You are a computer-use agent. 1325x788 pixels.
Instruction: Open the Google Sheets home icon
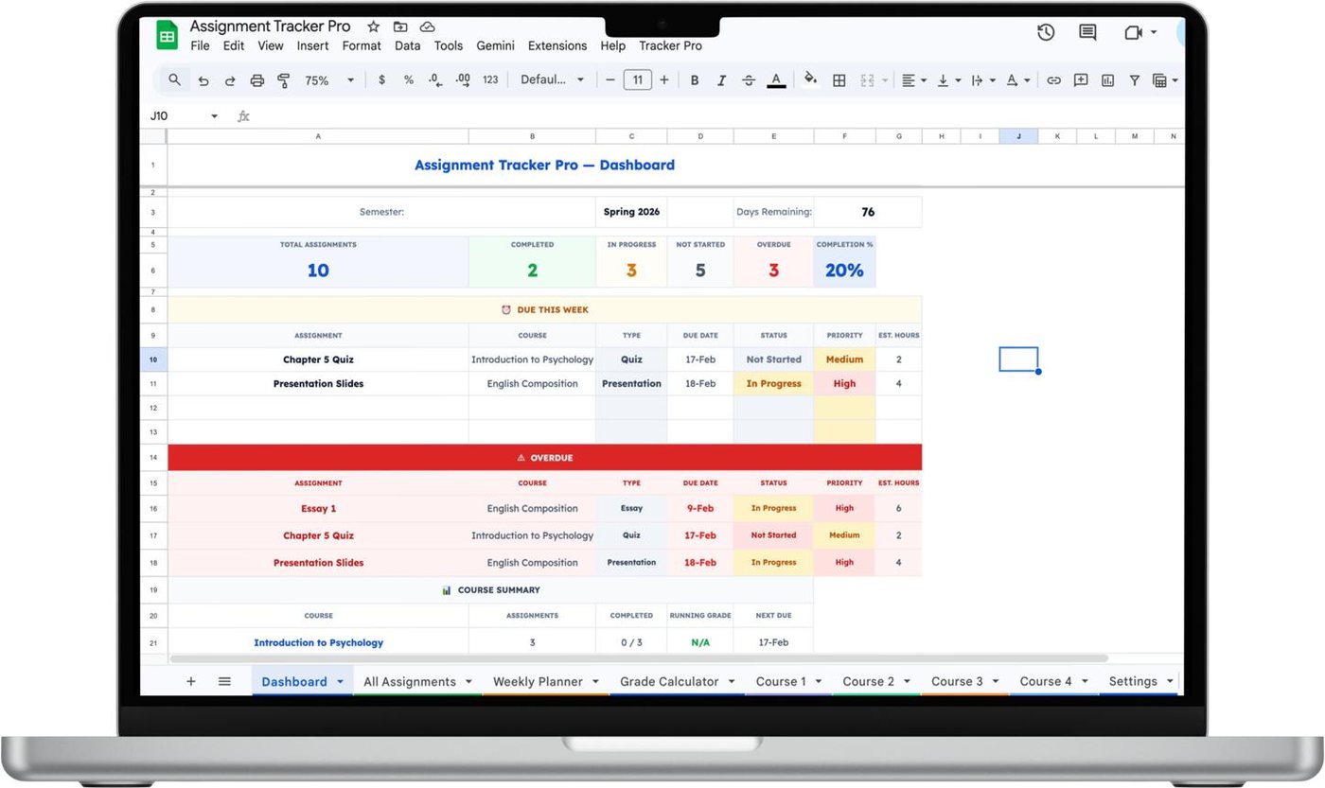tap(168, 36)
